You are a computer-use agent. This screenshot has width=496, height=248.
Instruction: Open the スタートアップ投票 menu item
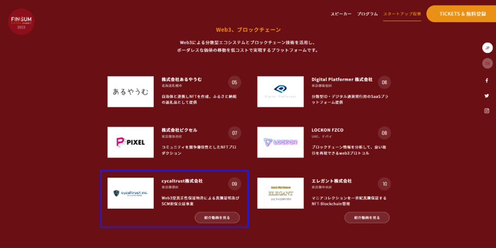[402, 14]
